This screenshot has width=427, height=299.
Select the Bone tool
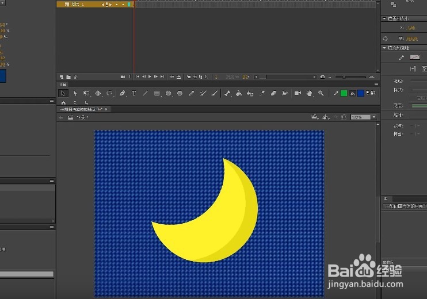227,93
